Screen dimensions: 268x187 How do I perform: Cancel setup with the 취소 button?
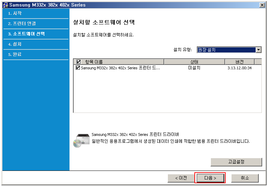click(245, 178)
